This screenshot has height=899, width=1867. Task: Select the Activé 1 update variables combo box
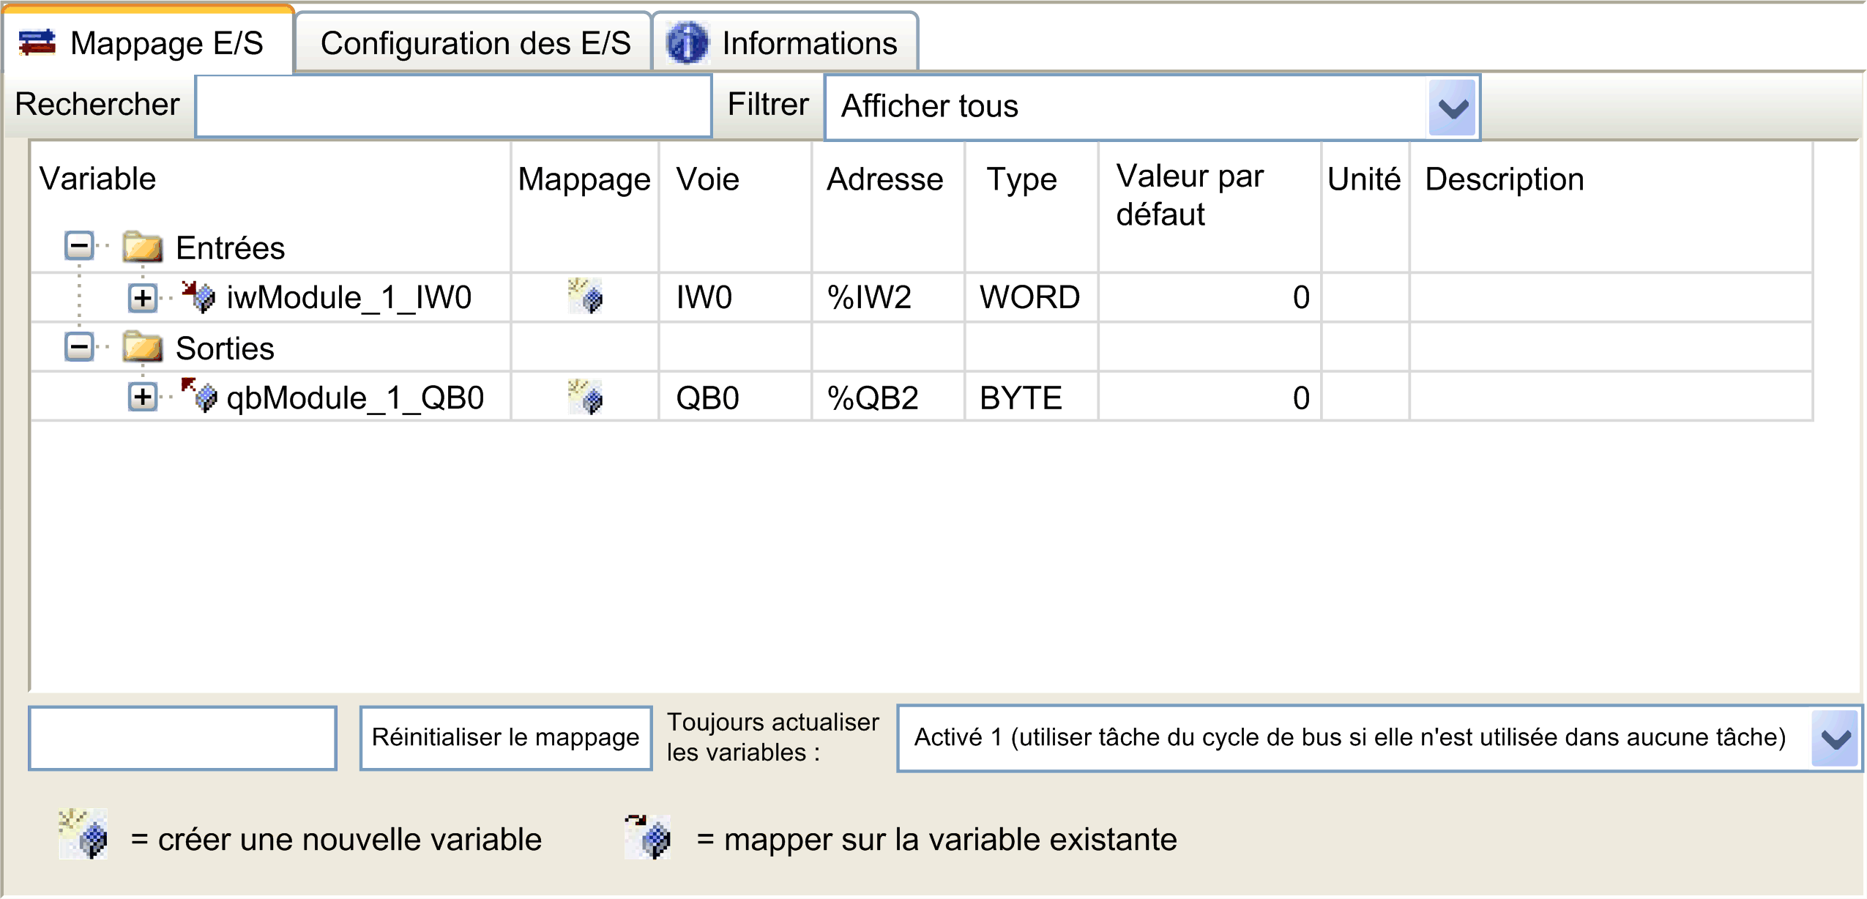click(x=1379, y=738)
